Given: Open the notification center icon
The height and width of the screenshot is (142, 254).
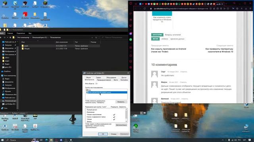Looking at the screenshot, I should [x=250, y=140].
